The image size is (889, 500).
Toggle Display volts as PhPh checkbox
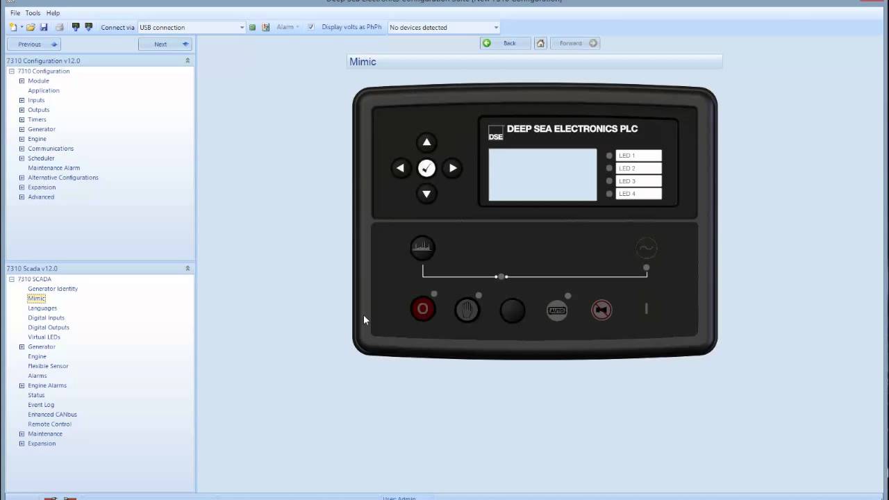[311, 27]
